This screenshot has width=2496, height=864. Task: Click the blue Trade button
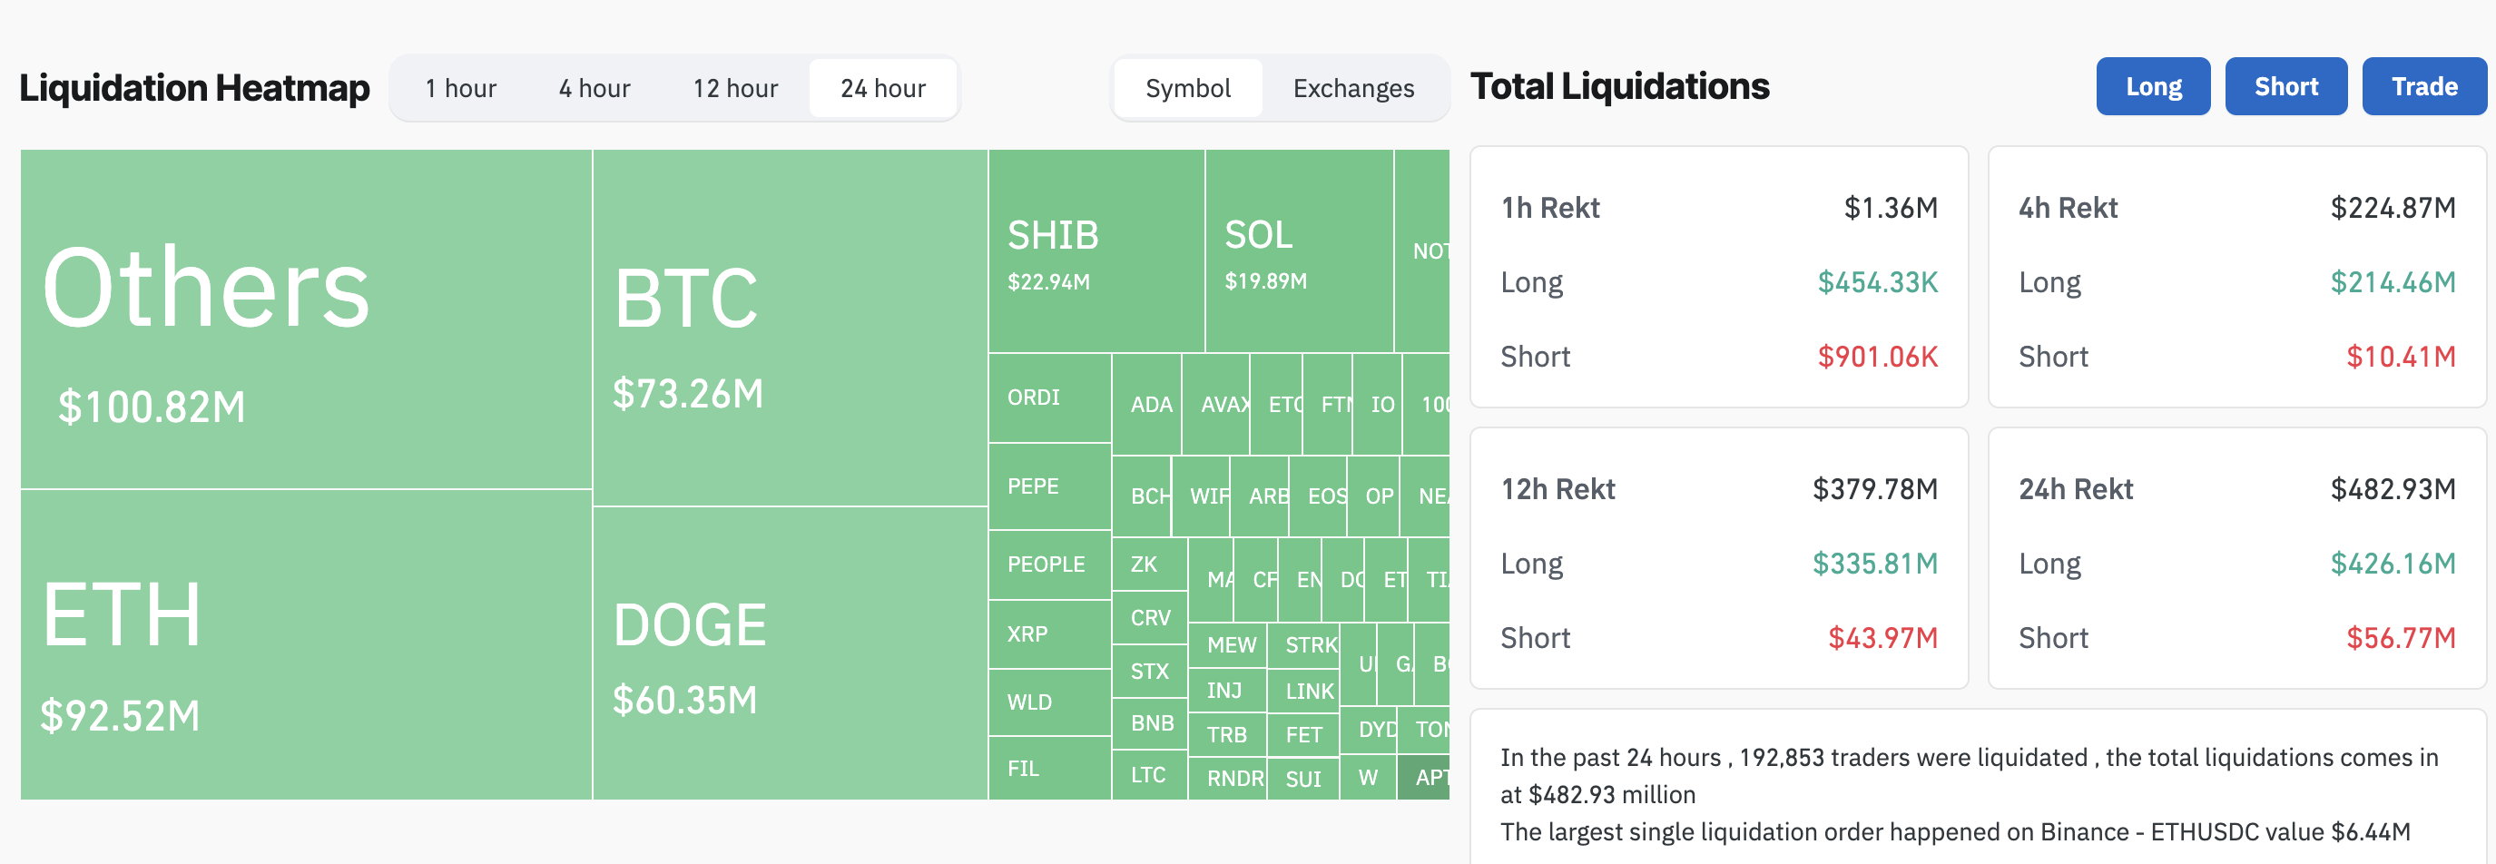point(2423,86)
